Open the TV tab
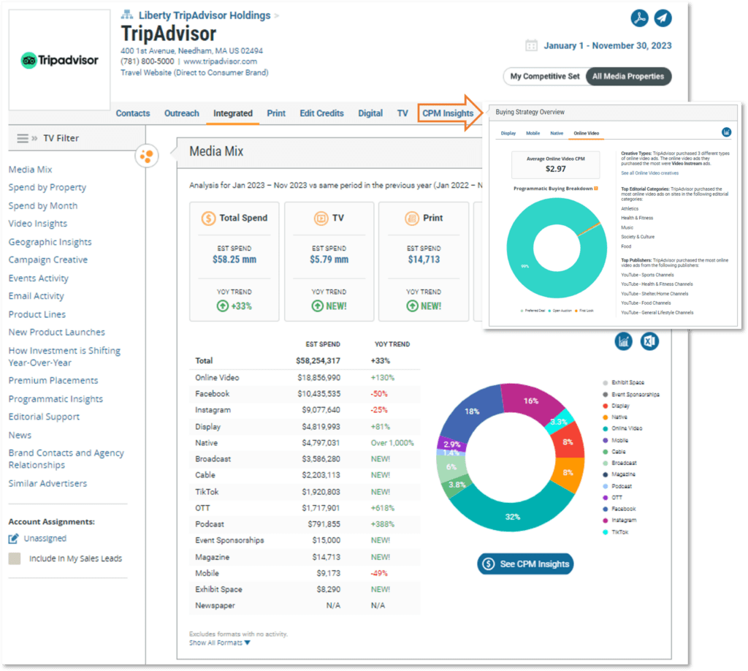The width and height of the screenshot is (748, 671). tap(402, 113)
